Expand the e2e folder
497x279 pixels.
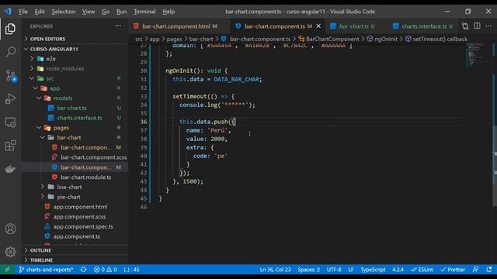pos(75,59)
